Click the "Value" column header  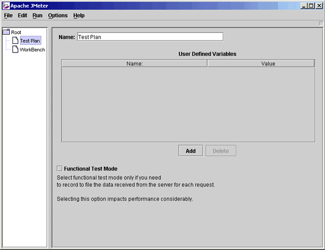pos(261,64)
